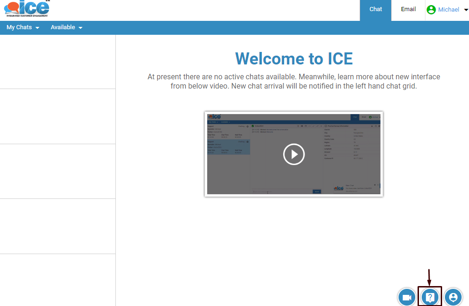The image size is (469, 306).
Task: Select the second chat row in the grid
Action: 57,116
